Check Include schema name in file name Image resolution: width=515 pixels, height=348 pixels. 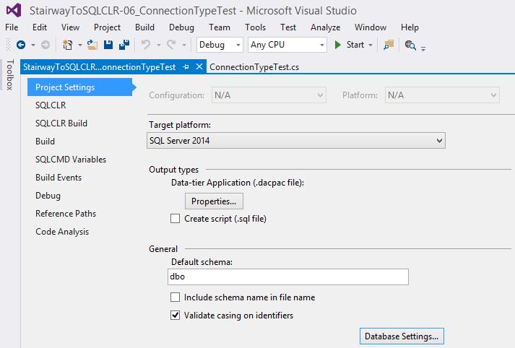[175, 297]
